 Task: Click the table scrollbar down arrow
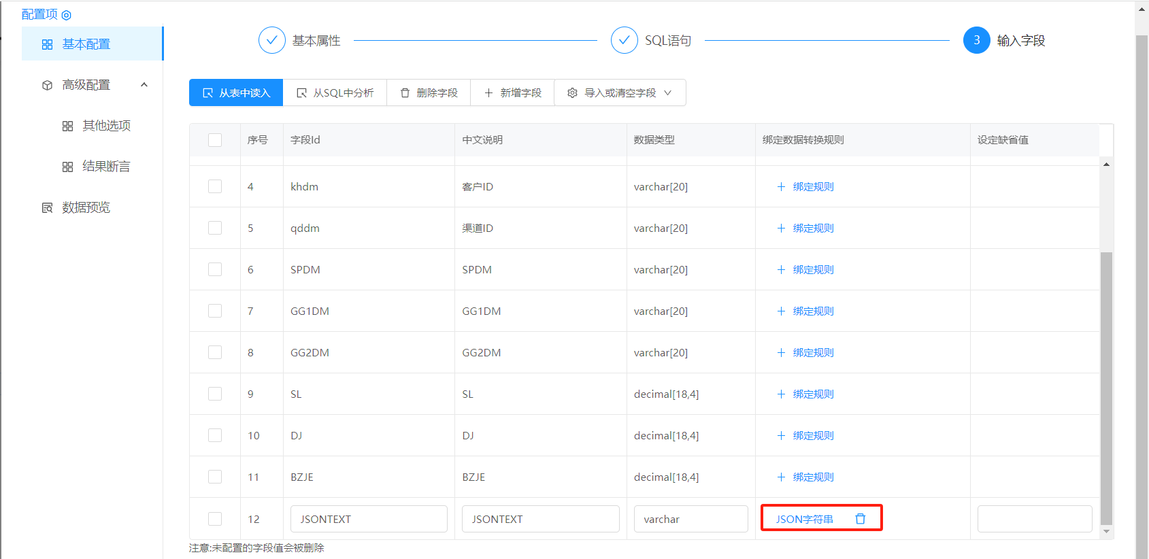point(1107,532)
